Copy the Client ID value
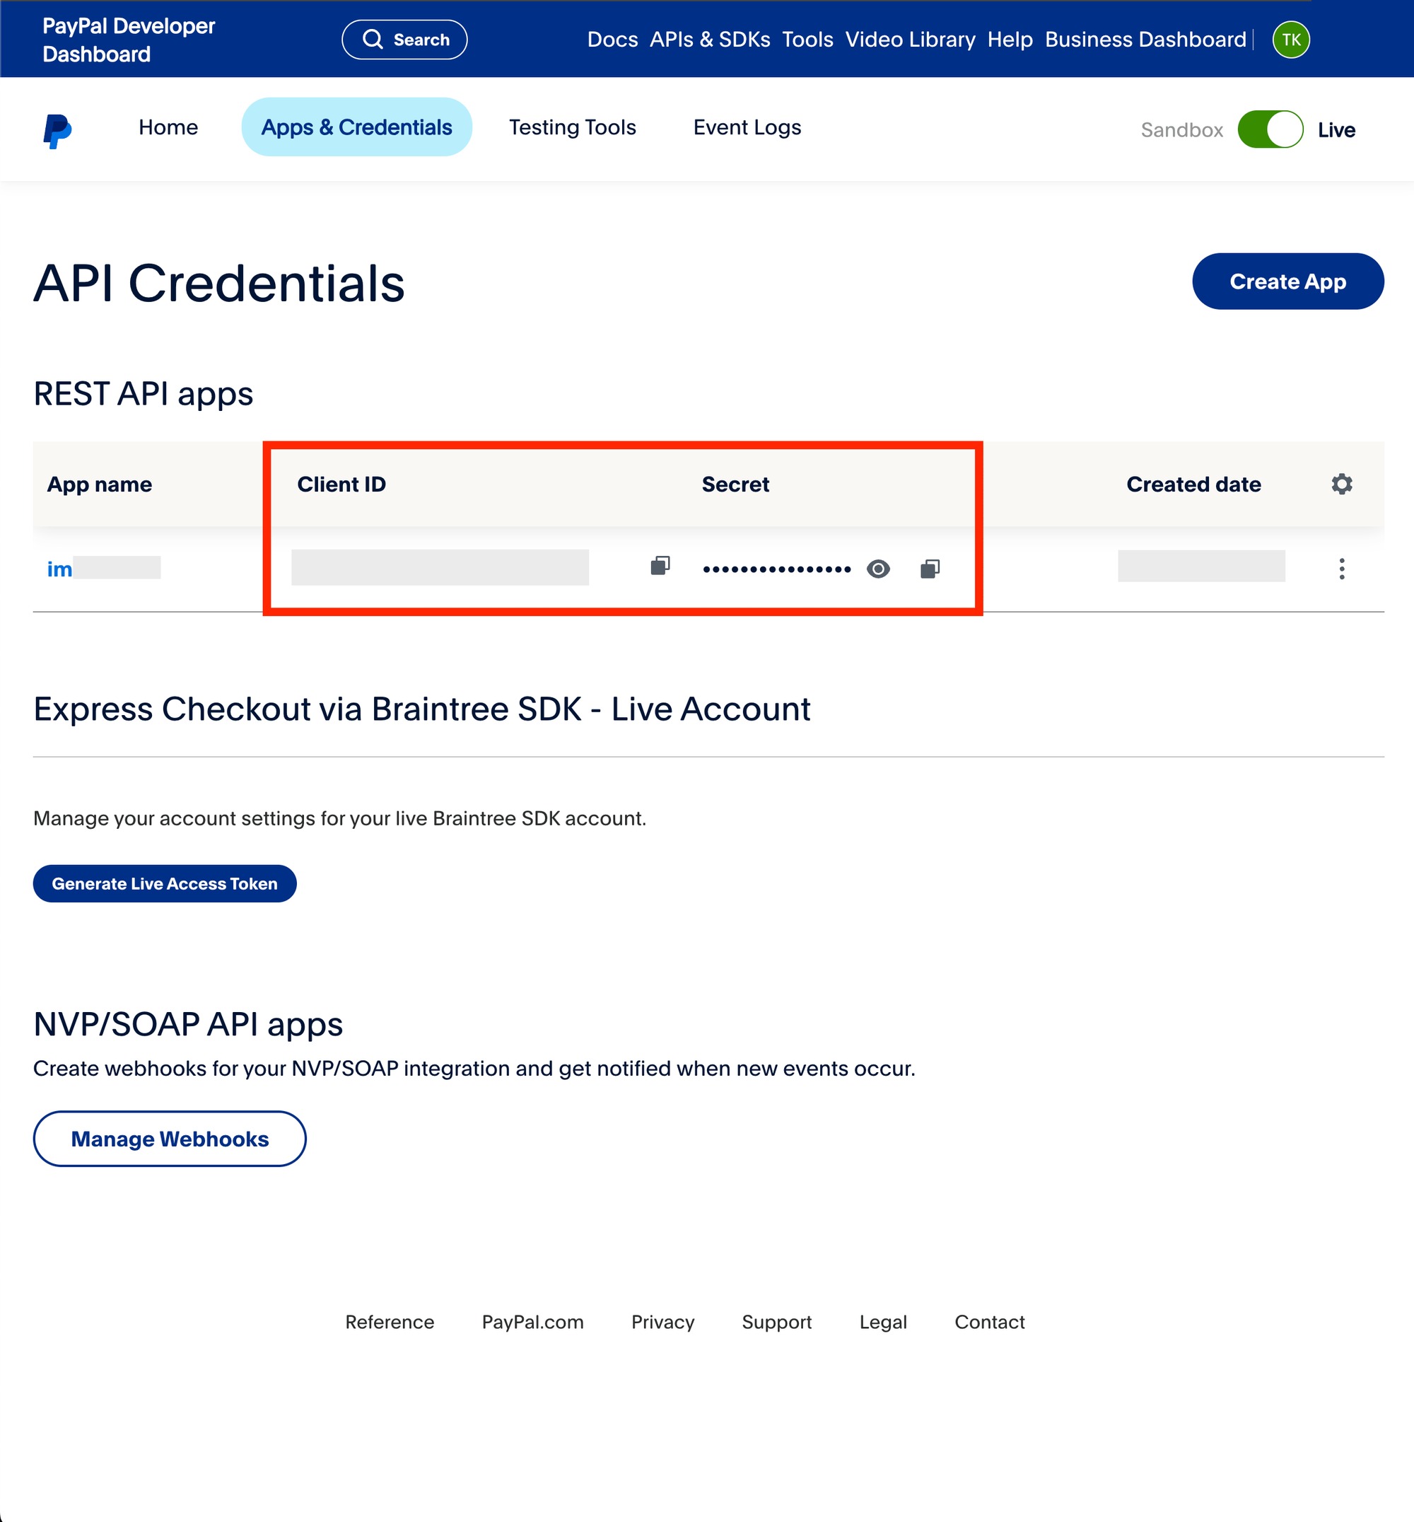This screenshot has height=1522, width=1414. coord(660,566)
